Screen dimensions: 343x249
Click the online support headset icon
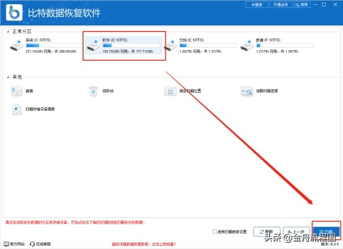click(x=32, y=244)
